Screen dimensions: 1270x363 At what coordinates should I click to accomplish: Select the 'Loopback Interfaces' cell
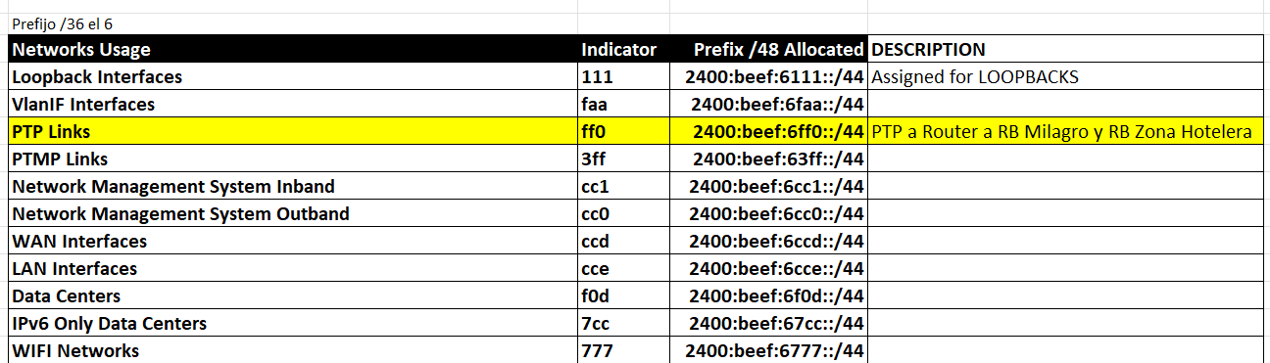pos(293,76)
